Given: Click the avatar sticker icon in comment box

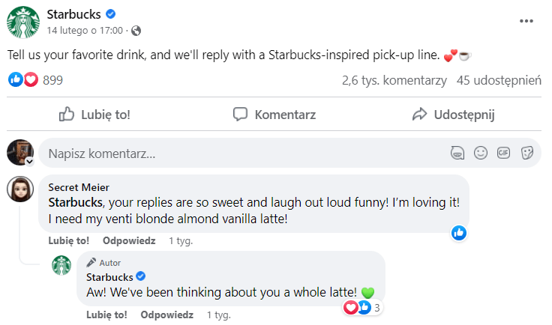Looking at the screenshot, I should 457,153.
